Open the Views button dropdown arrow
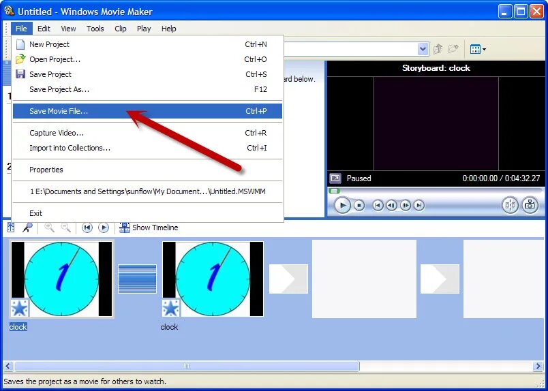548x391 pixels. [x=484, y=50]
